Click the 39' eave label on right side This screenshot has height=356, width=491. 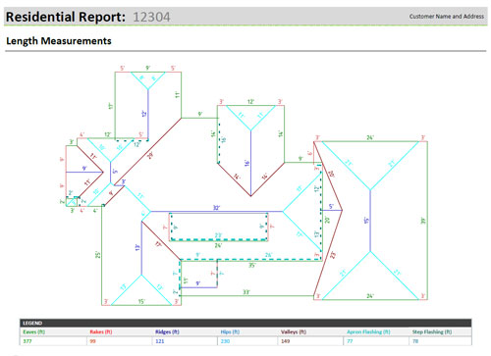[423, 221]
